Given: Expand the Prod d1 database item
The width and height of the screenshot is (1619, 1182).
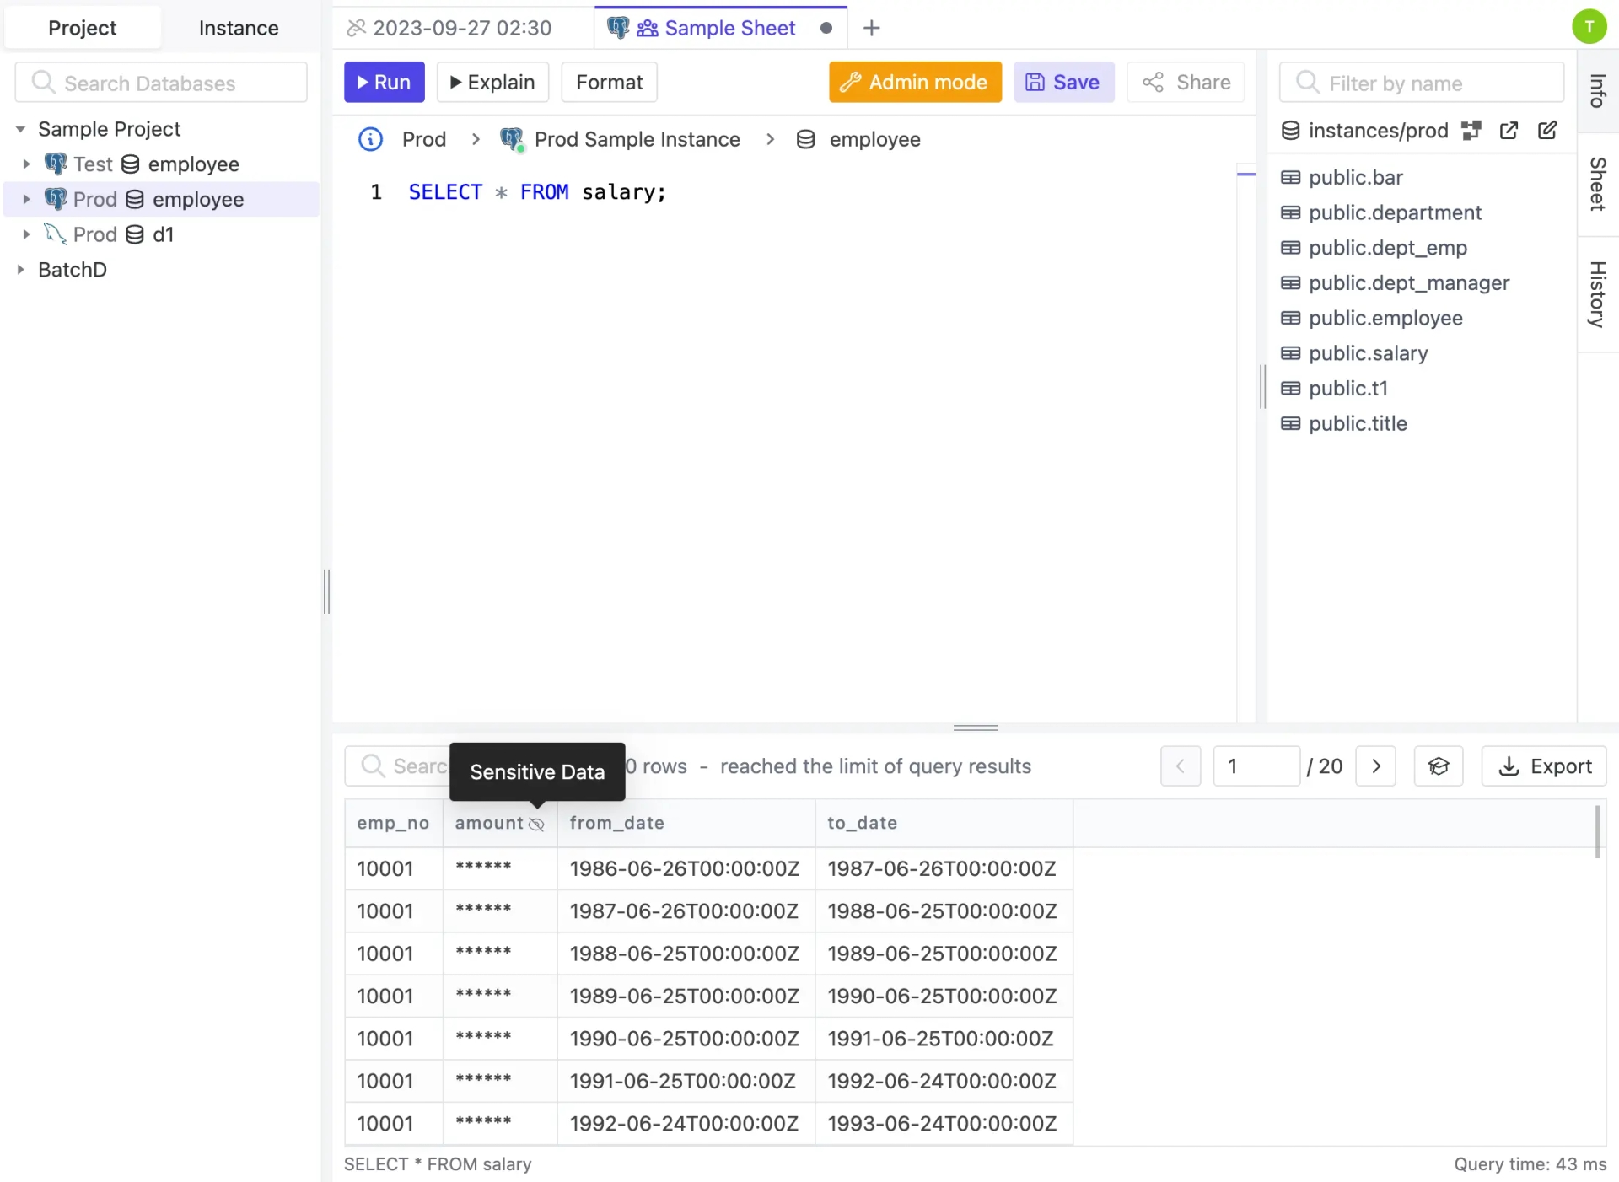Looking at the screenshot, I should [26, 234].
